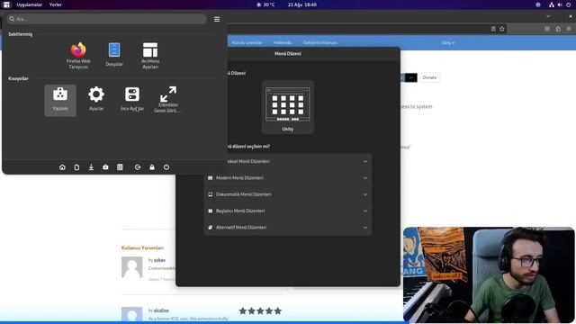Image resolution: width=576 pixels, height=324 pixels.
Task: Open the Yazılım software shortcut
Action: [x=60, y=100]
